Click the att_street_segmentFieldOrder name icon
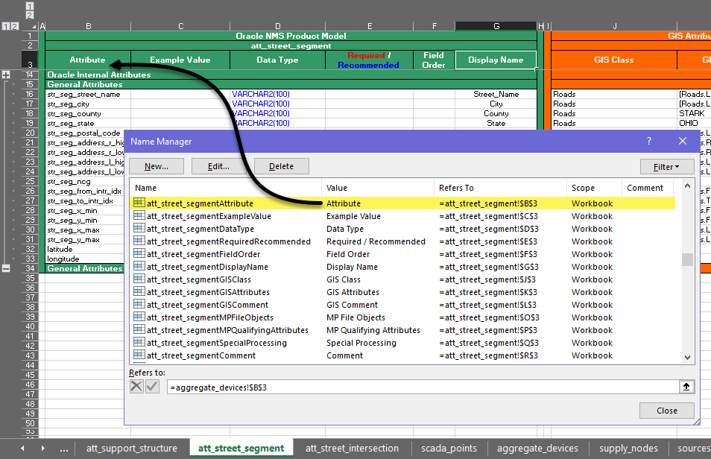Screen dimensions: 711x459 coord(139,253)
